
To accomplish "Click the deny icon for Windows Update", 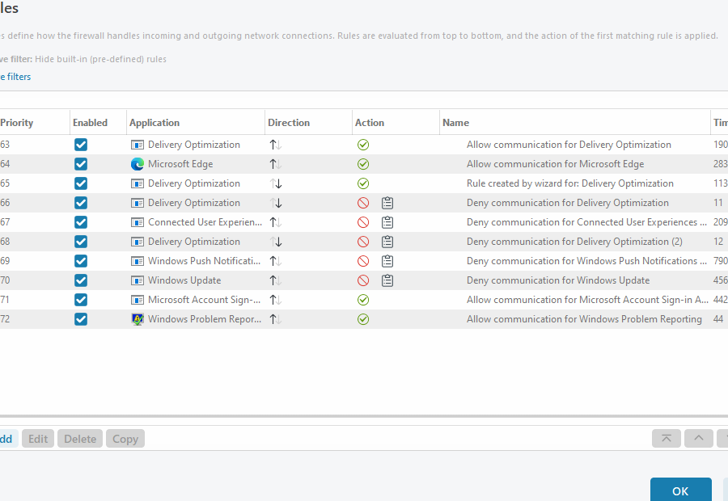I will 363,280.
